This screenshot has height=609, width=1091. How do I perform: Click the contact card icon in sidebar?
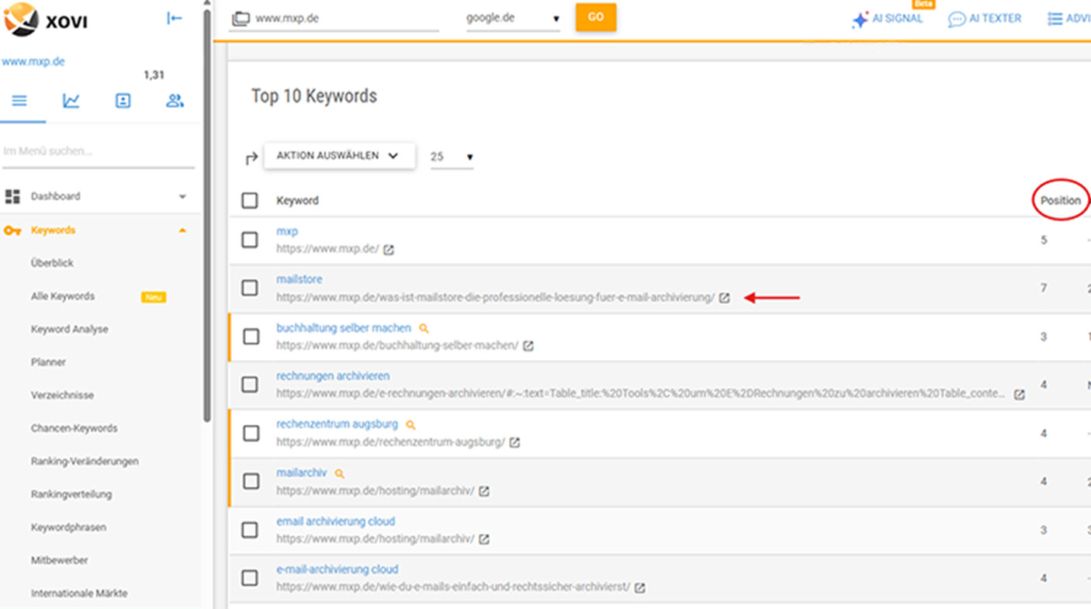point(123,101)
